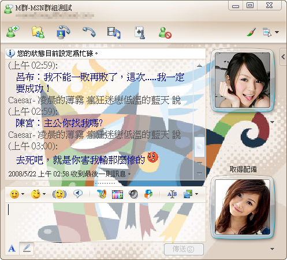The image size is (287, 260).
Task: Click the 呂布 message text in conversation
Action: (100, 82)
